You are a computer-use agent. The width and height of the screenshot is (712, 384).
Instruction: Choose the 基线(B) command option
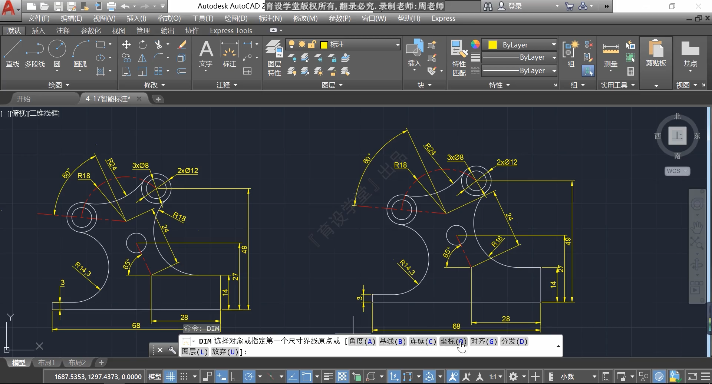click(x=393, y=341)
